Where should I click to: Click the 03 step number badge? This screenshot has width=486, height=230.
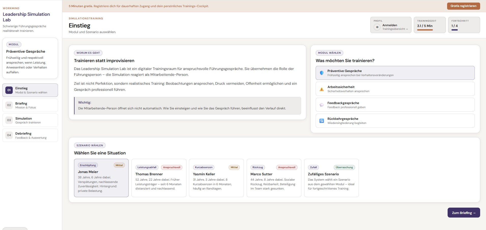pos(9,120)
